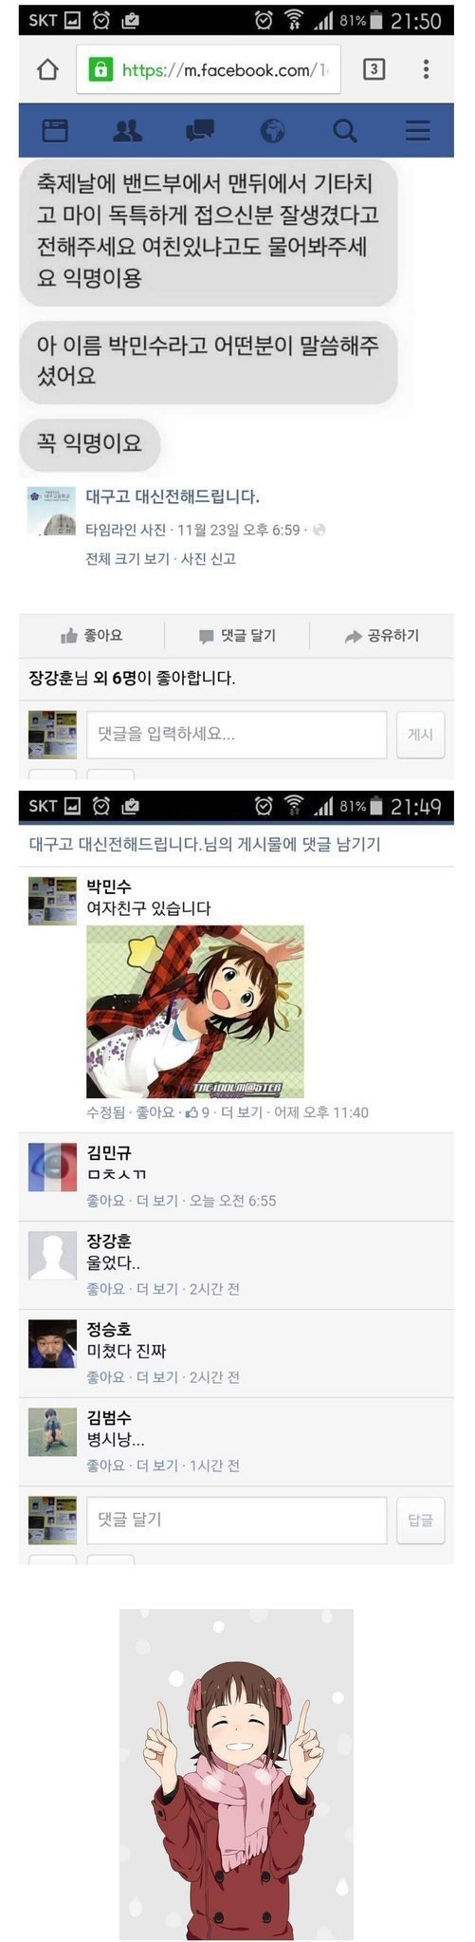475x1942 pixels.
Task: Open Facebook notifications globe icon
Action: click(x=273, y=131)
